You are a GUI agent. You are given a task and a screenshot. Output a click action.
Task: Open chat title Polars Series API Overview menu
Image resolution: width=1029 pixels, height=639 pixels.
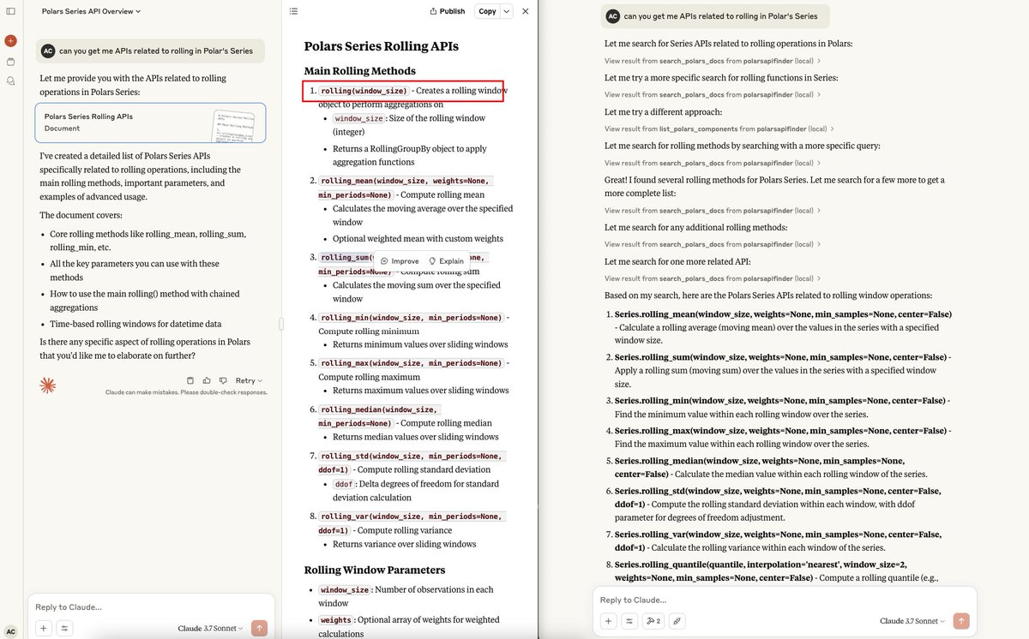89,11
